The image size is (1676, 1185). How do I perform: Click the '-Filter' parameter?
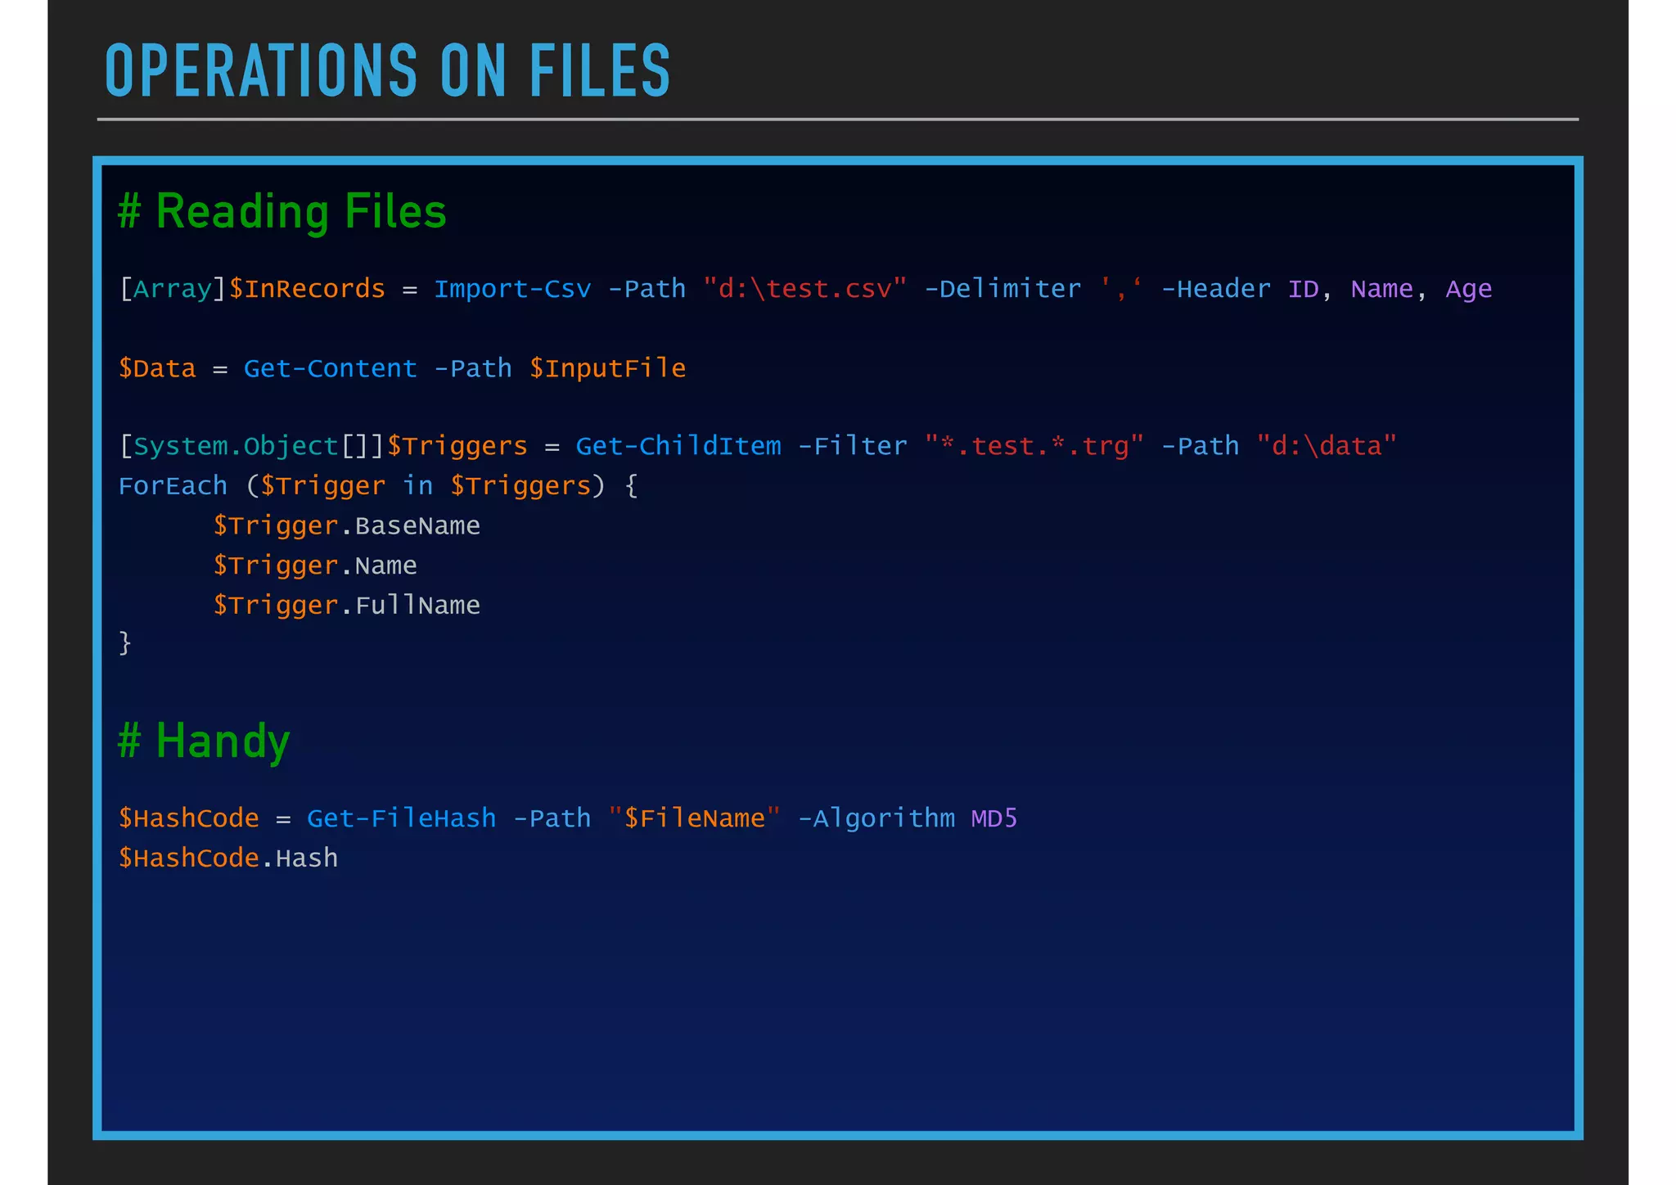(x=853, y=446)
